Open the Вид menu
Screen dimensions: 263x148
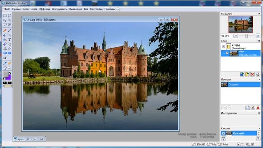click(86, 9)
